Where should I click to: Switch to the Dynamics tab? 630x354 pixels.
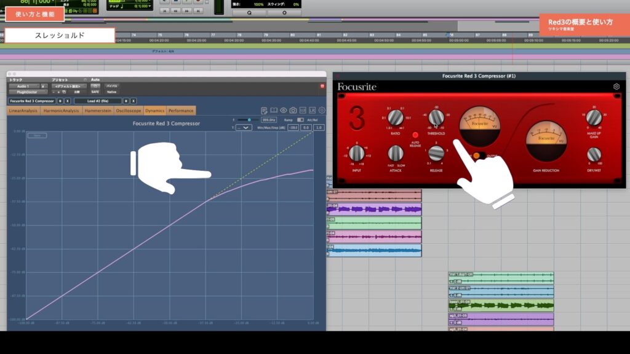click(154, 111)
